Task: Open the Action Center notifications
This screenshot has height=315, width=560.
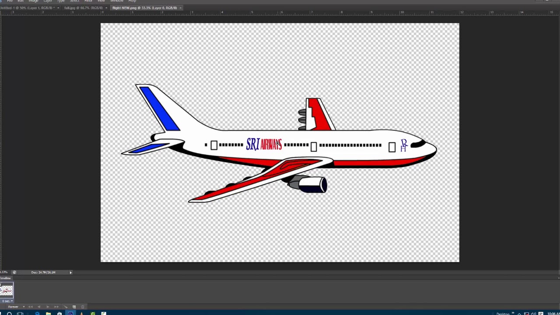Action: click(541, 314)
